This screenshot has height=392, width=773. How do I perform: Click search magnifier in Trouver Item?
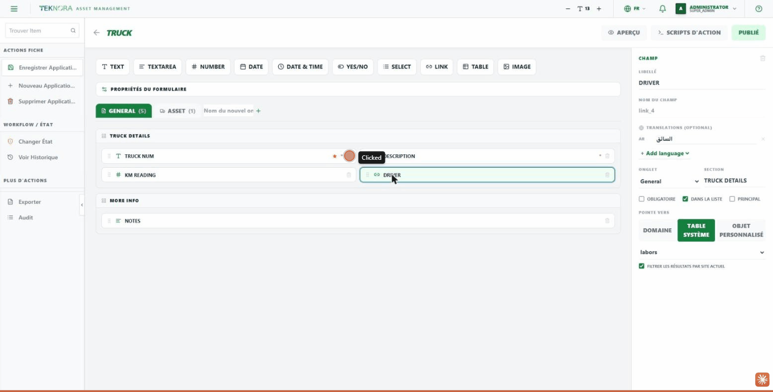73,31
